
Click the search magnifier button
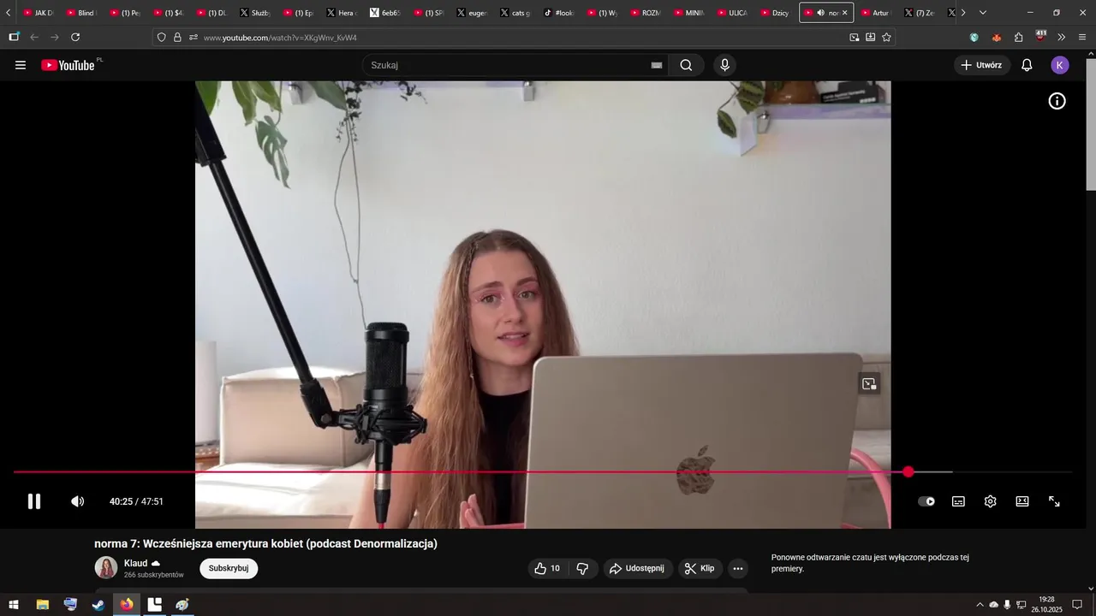[x=686, y=65]
